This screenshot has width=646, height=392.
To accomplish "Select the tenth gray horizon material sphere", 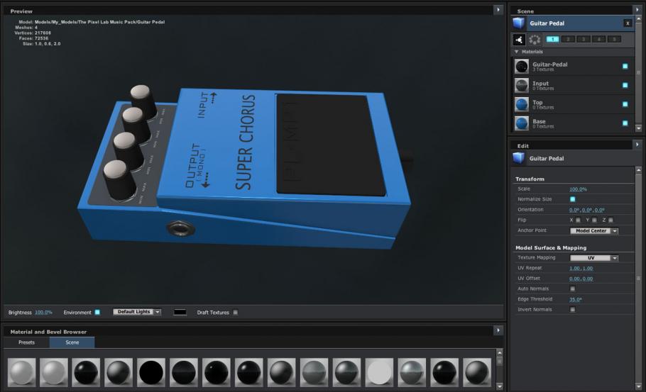I will (314, 372).
